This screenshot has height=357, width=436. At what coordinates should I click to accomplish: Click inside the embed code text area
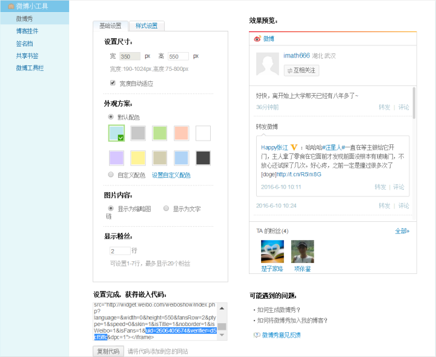pyautogui.click(x=155, y=321)
